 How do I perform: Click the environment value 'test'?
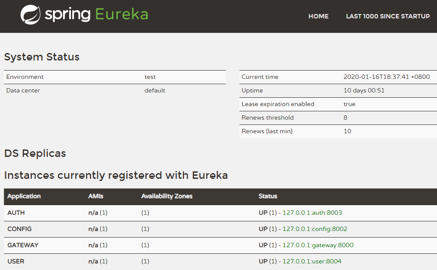pos(150,77)
